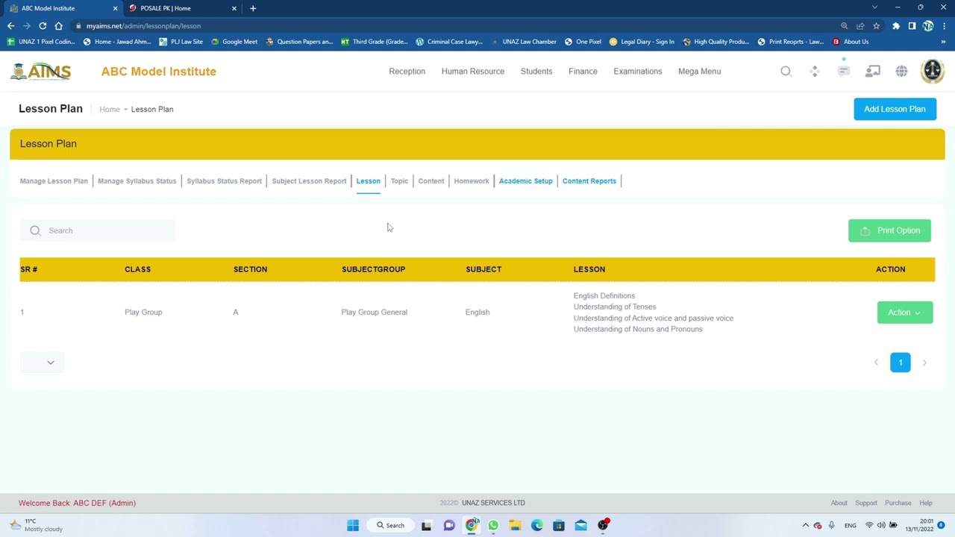
Task: Open Task View from the taskbar
Action: (427, 526)
